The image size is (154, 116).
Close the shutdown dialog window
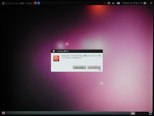click(54, 51)
